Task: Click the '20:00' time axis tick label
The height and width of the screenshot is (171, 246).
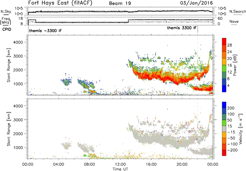Action: [x=182, y=165]
